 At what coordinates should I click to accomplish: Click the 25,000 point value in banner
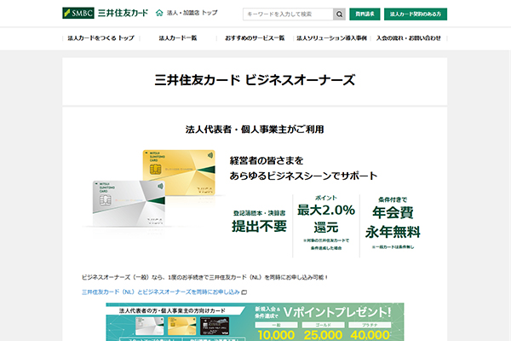(x=323, y=335)
